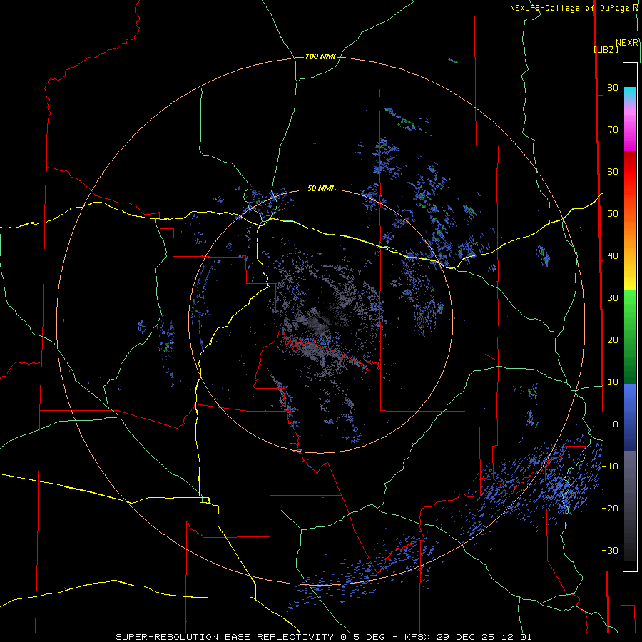The width and height of the screenshot is (642, 642).
Task: Click the magenta segment of reflectivity color bar
Action: pyautogui.click(x=630, y=131)
